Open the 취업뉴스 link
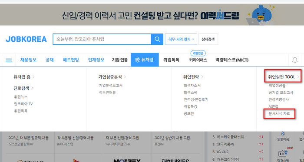The height and width of the screenshot is (162, 304). pos(21,97)
